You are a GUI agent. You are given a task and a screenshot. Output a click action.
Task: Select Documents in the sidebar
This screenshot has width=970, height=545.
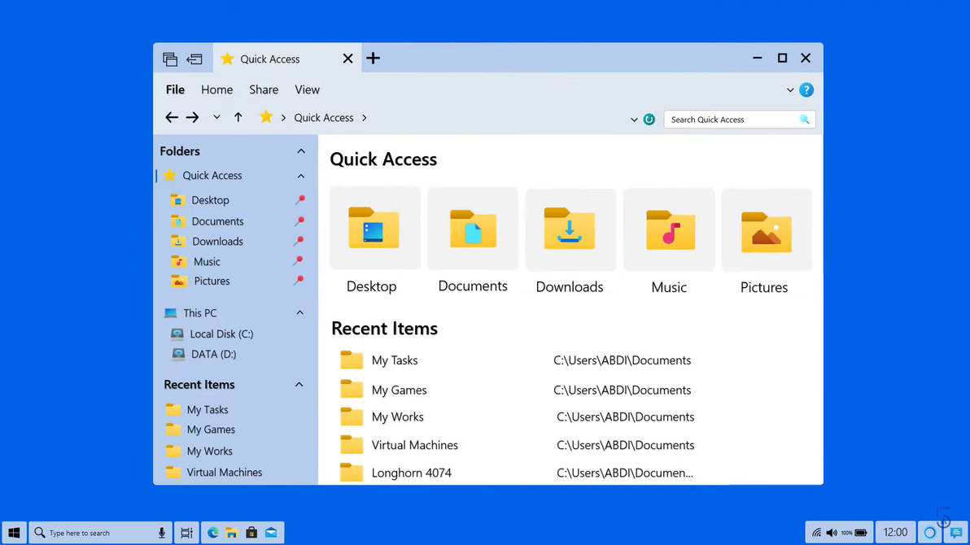pyautogui.click(x=217, y=220)
